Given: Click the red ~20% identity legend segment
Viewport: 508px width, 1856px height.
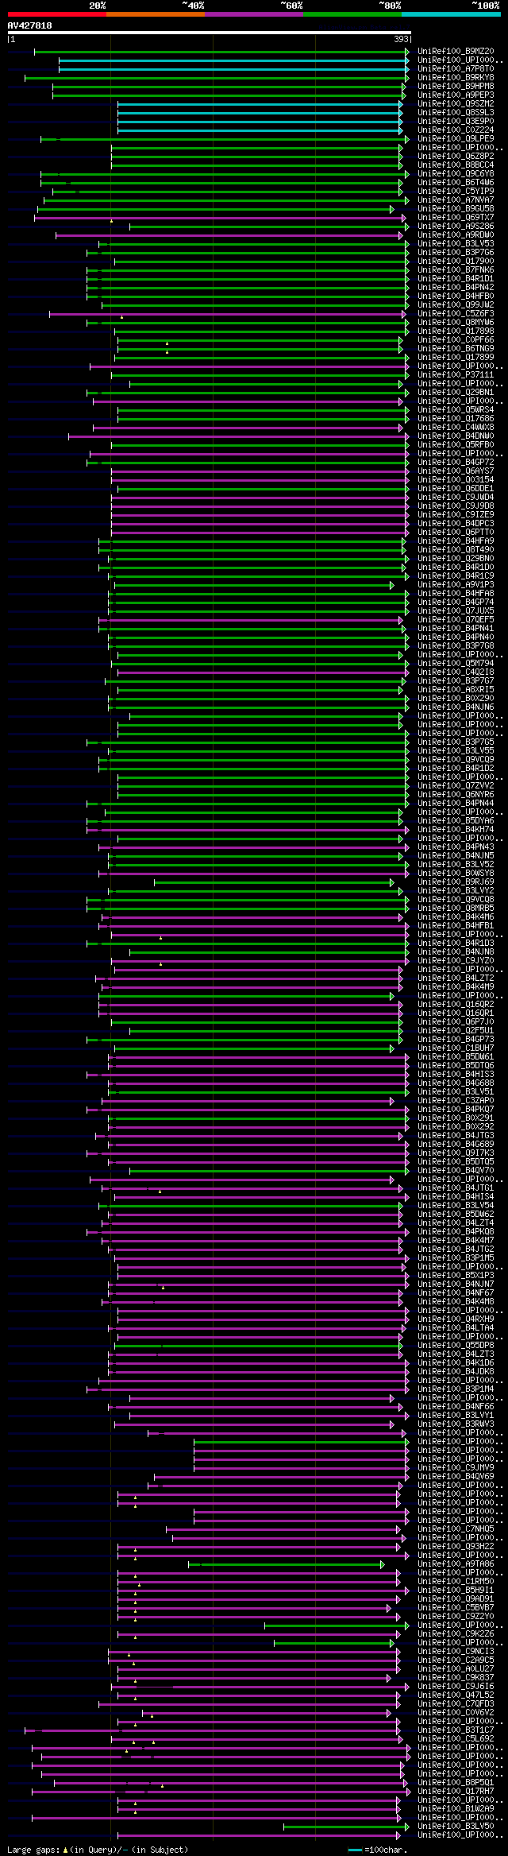Looking at the screenshot, I should [57, 14].
